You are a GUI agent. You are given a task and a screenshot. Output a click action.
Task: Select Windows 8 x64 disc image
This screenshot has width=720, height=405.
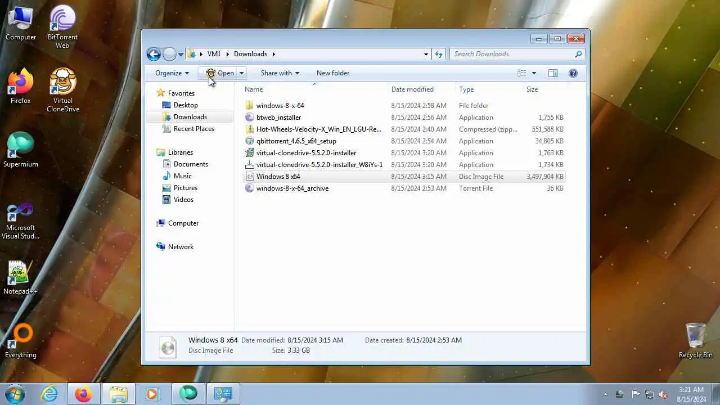[278, 177]
